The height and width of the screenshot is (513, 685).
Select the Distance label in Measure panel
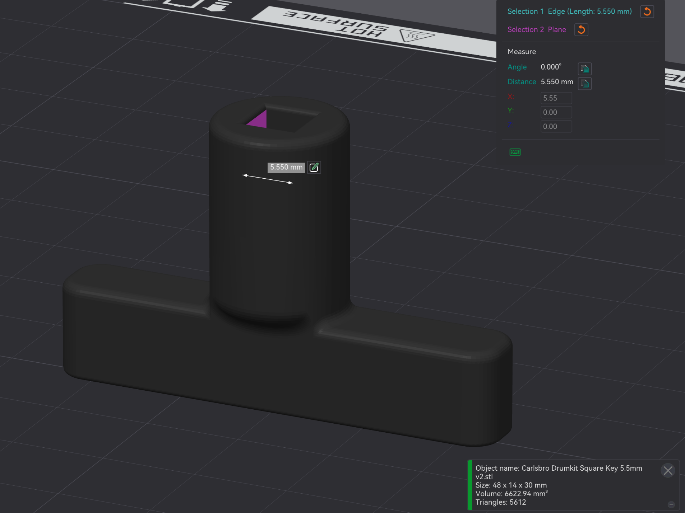coord(522,82)
